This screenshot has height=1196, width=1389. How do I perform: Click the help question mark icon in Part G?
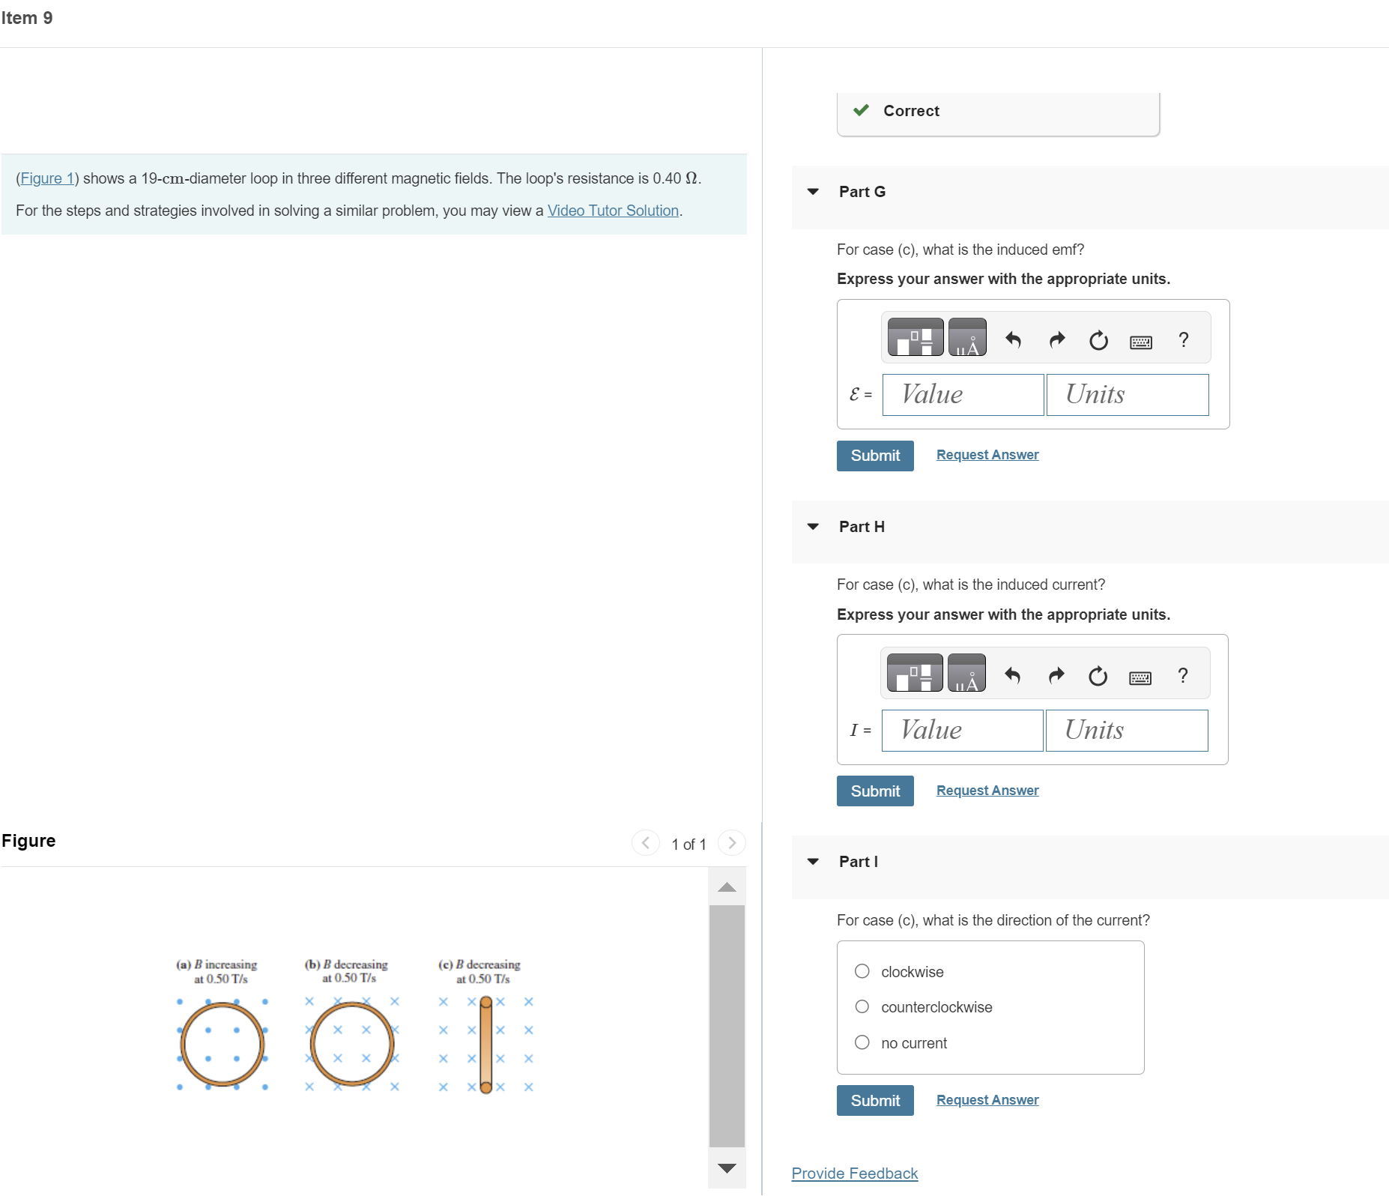click(x=1184, y=339)
